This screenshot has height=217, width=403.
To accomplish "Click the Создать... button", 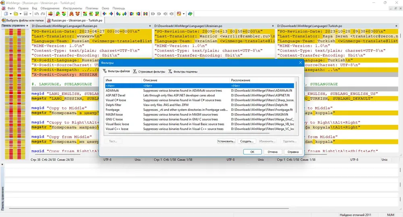I will (247, 141).
